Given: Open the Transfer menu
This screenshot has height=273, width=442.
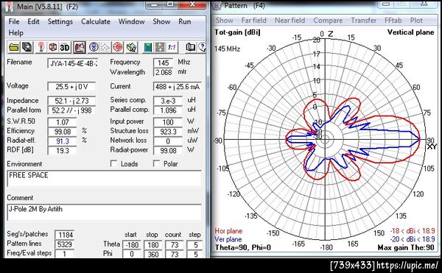Looking at the screenshot, I should [x=364, y=21].
